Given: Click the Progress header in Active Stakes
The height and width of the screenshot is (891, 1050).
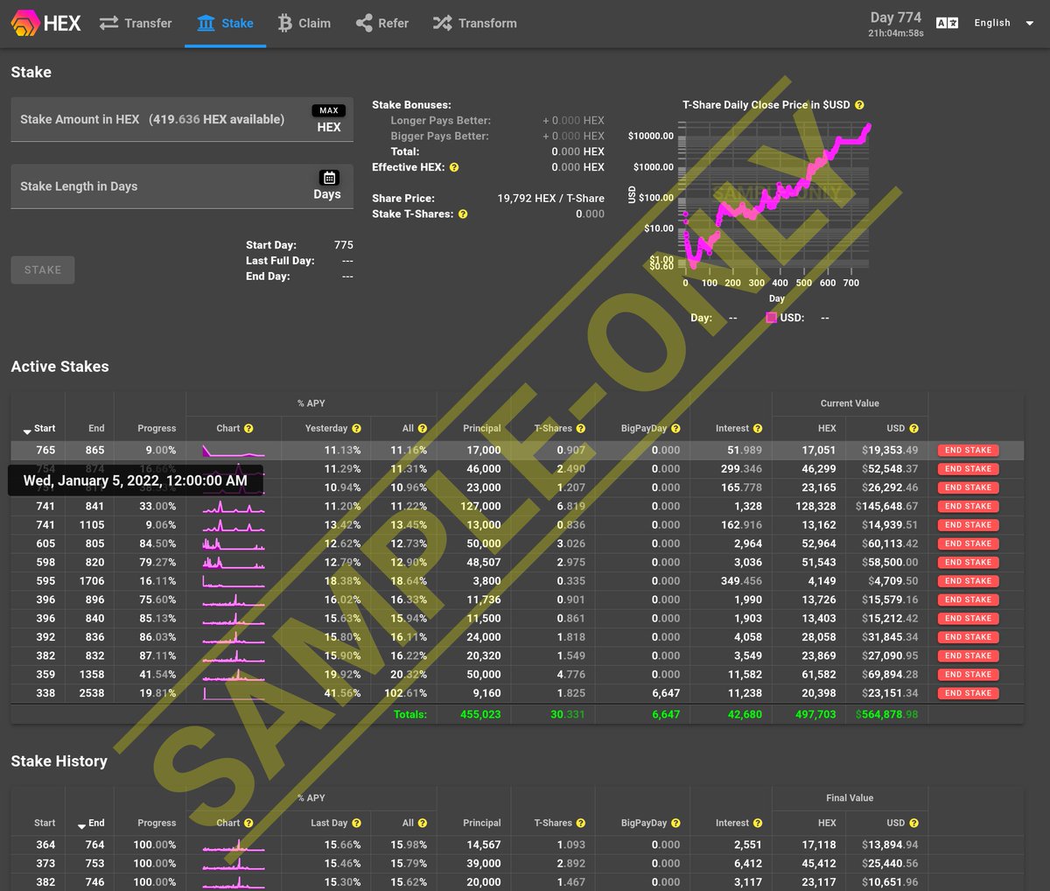Looking at the screenshot, I should click(157, 429).
